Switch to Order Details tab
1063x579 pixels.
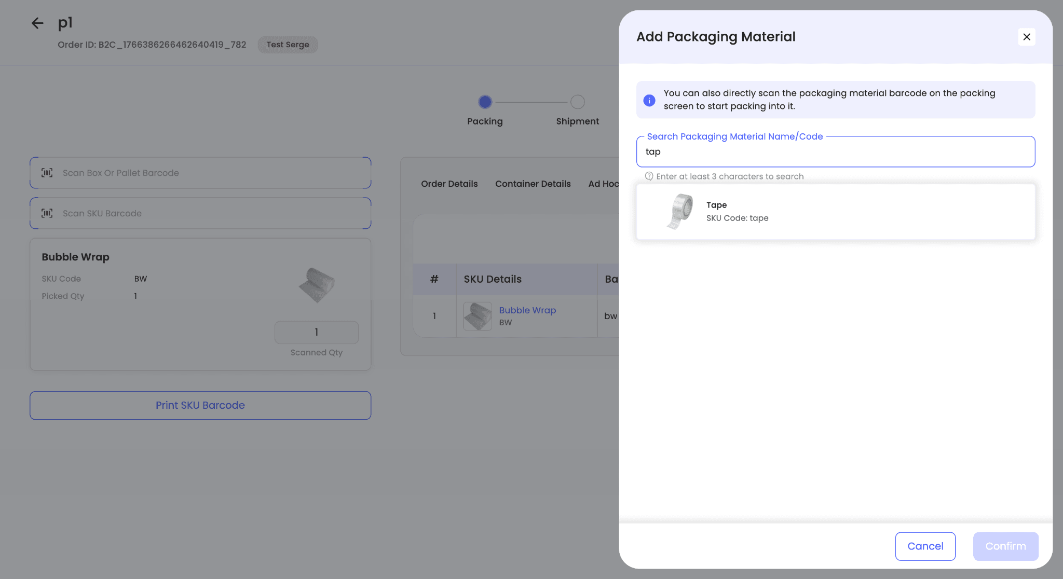pyautogui.click(x=449, y=184)
